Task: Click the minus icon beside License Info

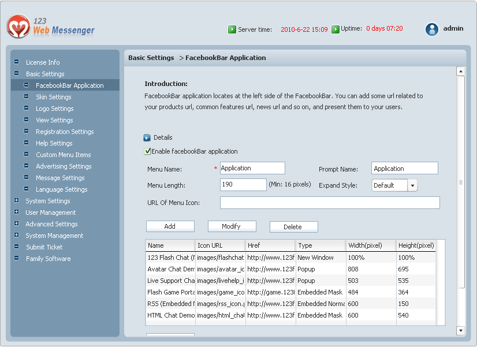Action: pos(16,62)
